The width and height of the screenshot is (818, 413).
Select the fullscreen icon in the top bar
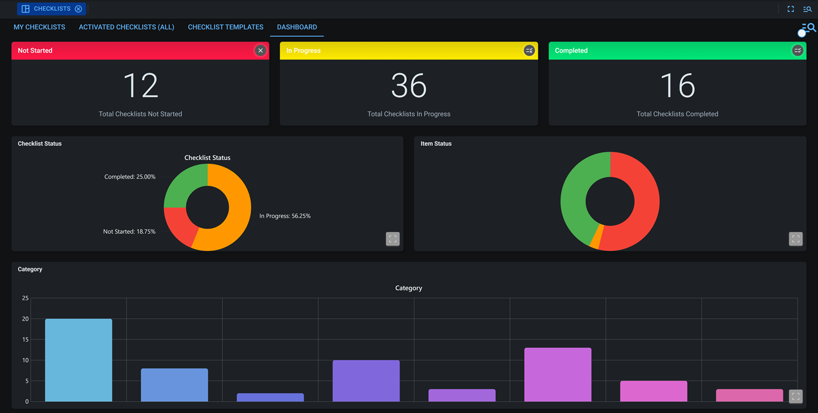click(791, 8)
